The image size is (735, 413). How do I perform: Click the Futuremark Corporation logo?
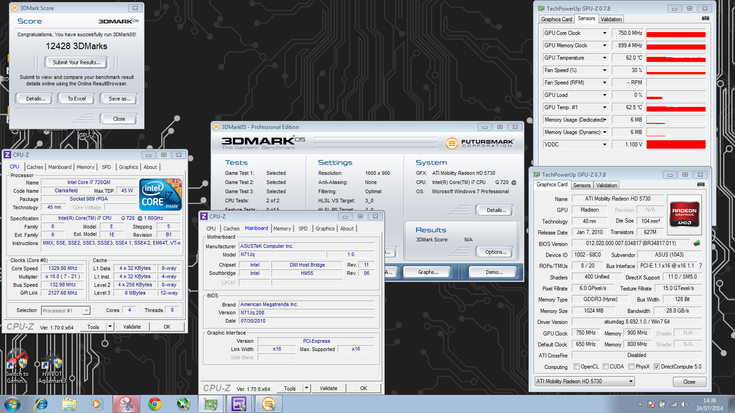tap(480, 143)
